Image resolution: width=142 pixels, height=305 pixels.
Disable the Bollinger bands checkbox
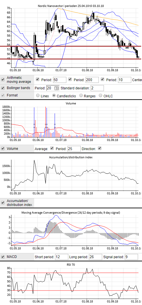(x=3, y=88)
